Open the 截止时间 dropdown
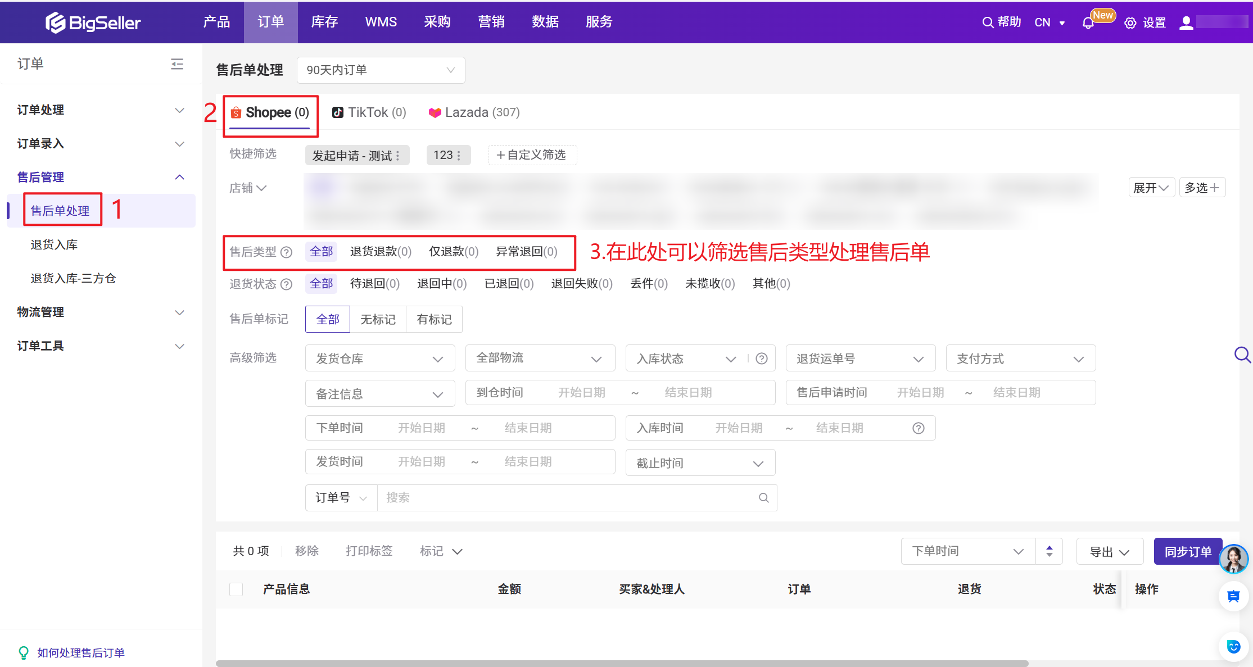The image size is (1253, 667). (x=700, y=463)
